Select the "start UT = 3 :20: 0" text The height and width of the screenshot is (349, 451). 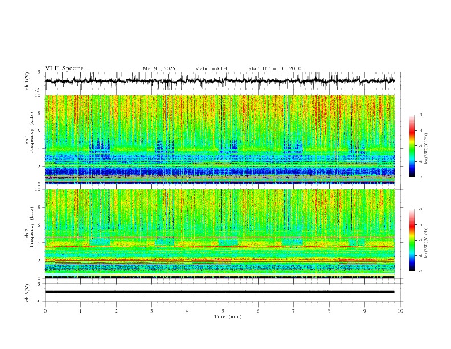(275, 68)
